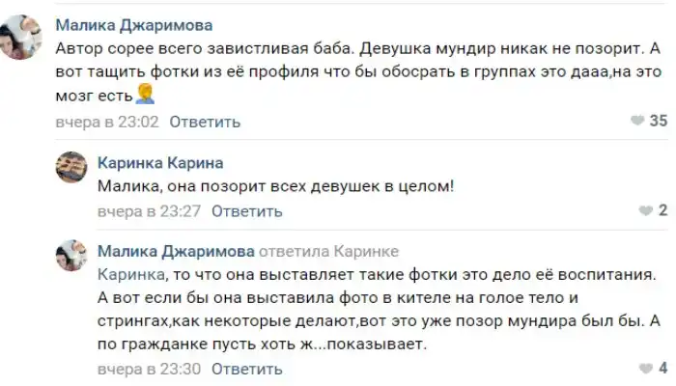676x386 pixels.
Task: Open Малика Джаримова's profile from top comment name
Action: coord(134,25)
